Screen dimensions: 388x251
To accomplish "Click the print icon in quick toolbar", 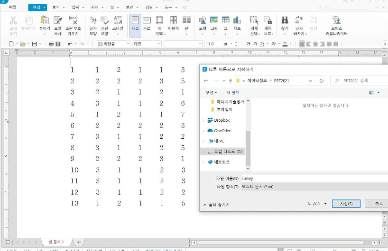I will click(51, 44).
